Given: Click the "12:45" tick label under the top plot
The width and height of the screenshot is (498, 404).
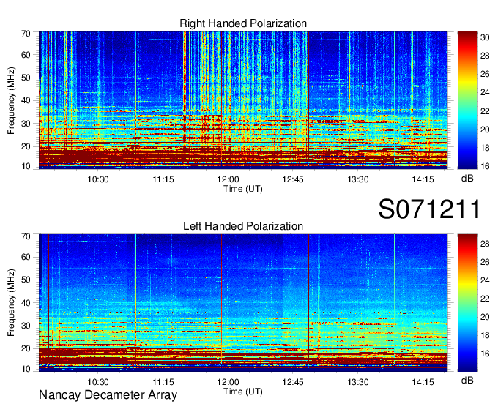Looking at the screenshot, I should click(293, 179).
